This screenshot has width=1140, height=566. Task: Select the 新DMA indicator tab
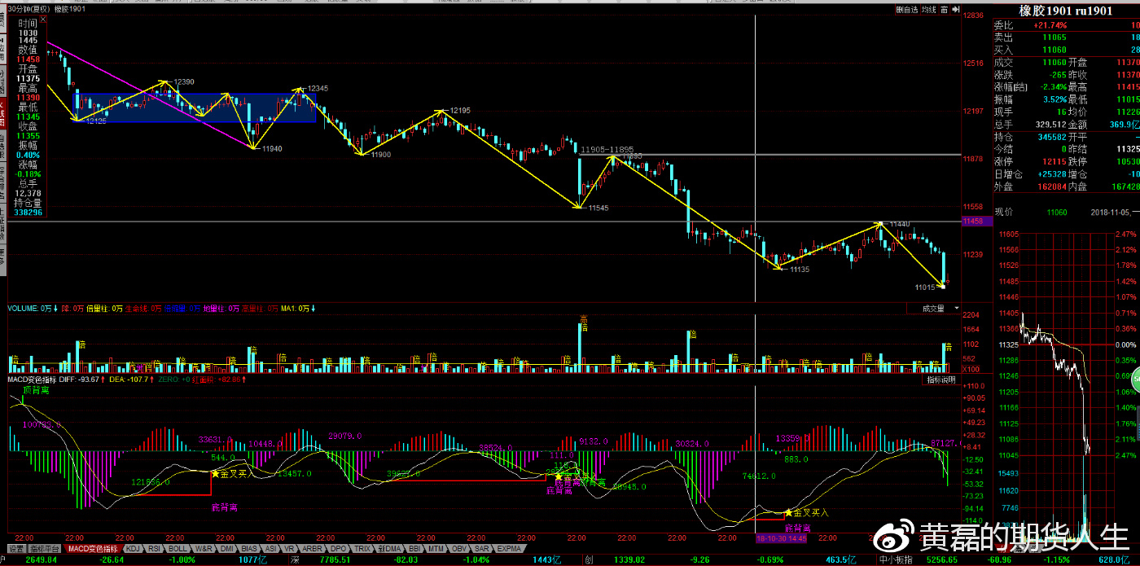[390, 549]
